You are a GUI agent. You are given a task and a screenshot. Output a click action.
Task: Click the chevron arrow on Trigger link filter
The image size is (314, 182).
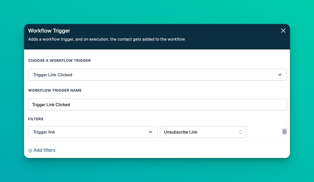pos(151,132)
